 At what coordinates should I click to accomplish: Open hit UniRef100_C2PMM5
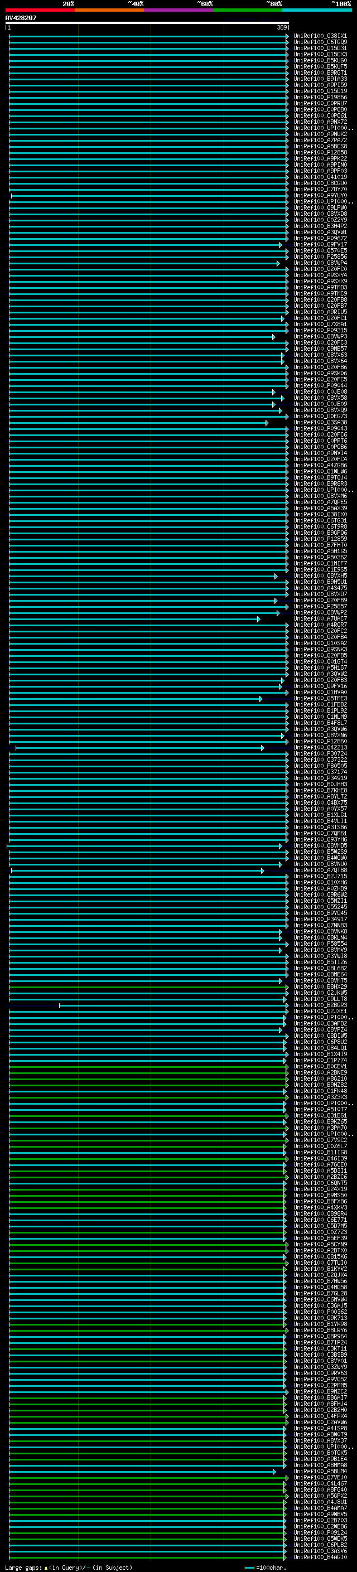pyautogui.click(x=320, y=1385)
